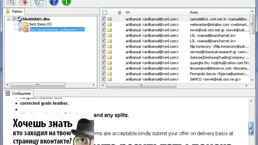Click envelope icon of Fernando Garcia row
Image resolution: width=258 pixels, height=145 pixels.
(x=109, y=74)
